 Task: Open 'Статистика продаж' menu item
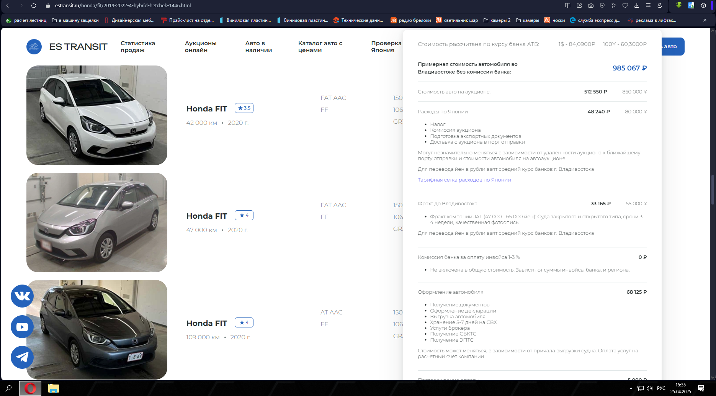pos(138,47)
